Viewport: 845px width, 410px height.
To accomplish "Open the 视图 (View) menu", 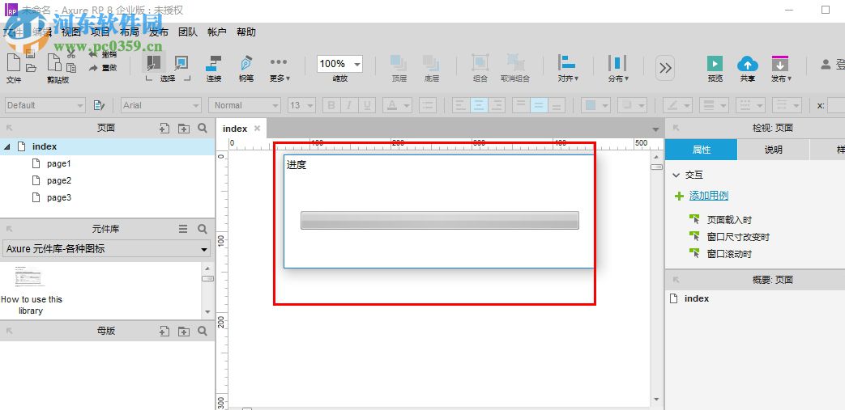I will click(71, 32).
